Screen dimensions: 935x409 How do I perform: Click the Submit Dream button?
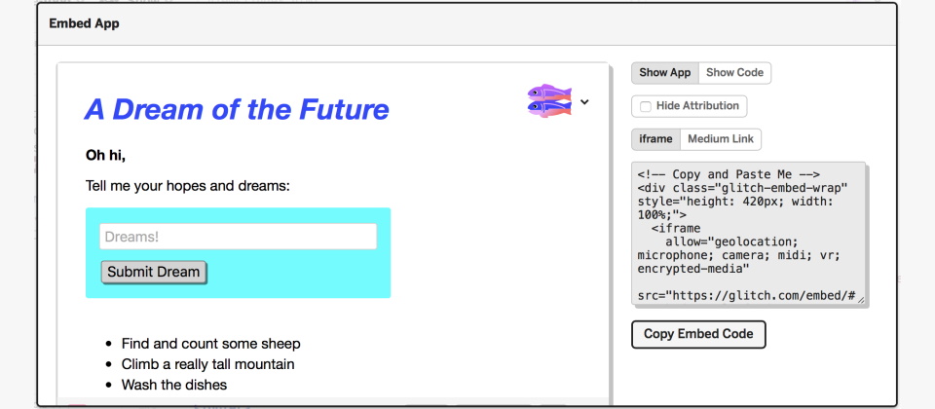tap(154, 272)
